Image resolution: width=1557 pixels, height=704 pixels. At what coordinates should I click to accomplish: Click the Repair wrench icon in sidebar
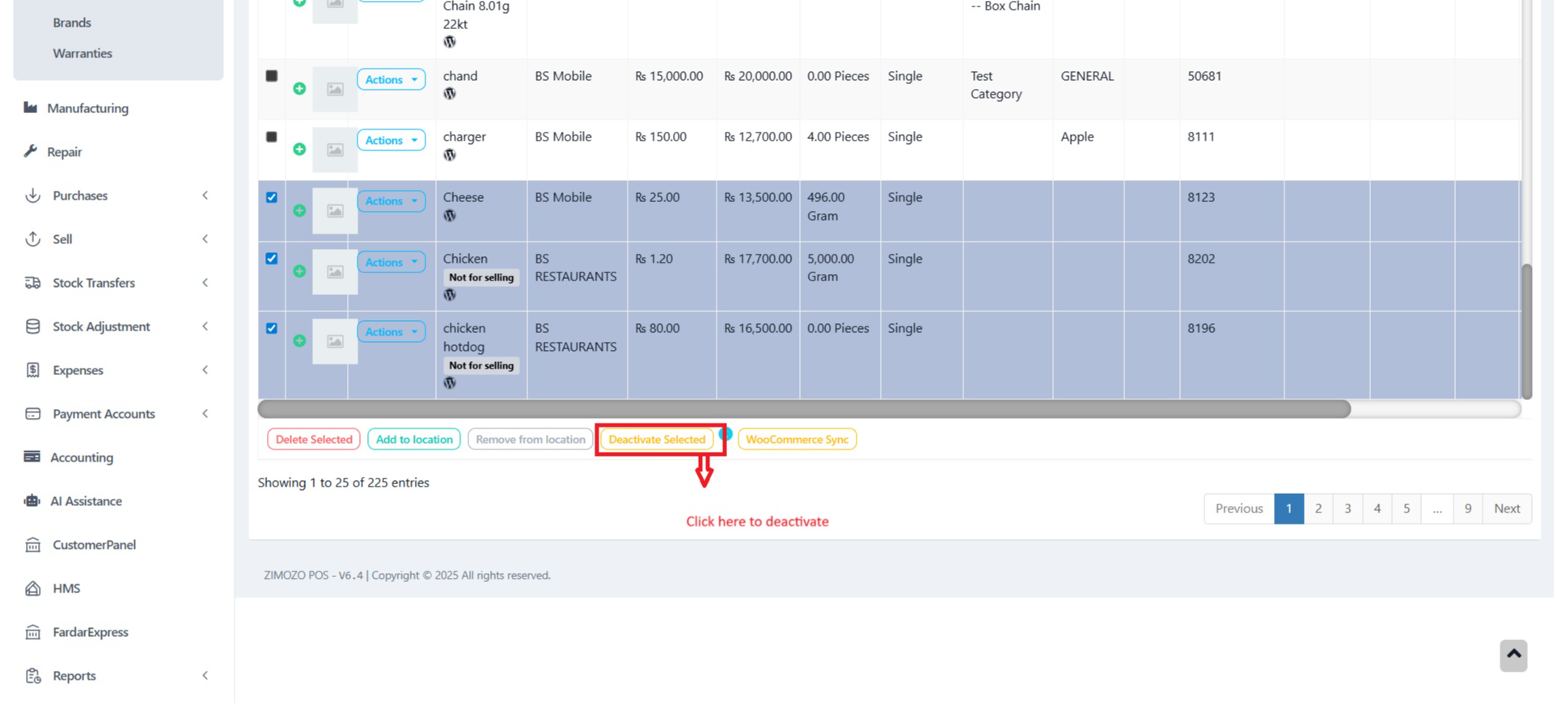[x=31, y=151]
